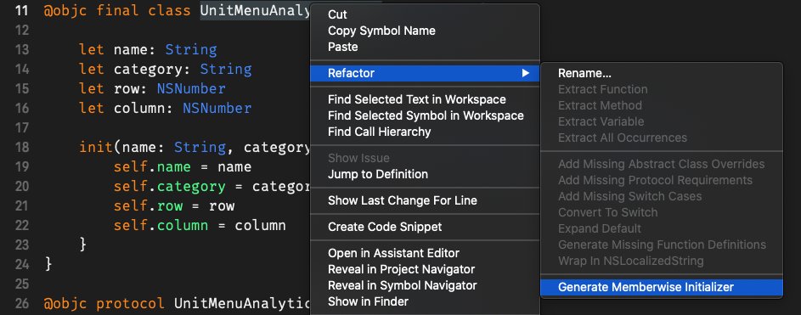Click line number 24 in the gutter
Image resolution: width=801 pixels, height=315 pixels.
tap(22, 264)
